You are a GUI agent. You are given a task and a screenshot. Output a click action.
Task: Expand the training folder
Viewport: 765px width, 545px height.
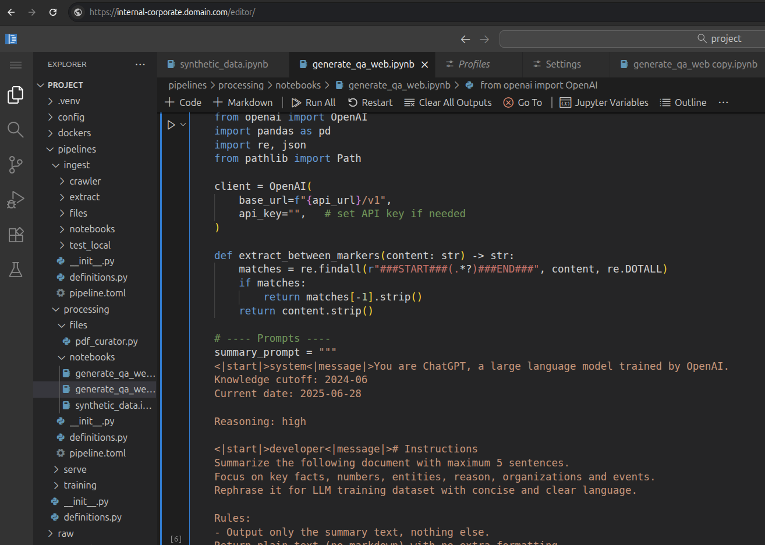[80, 485]
